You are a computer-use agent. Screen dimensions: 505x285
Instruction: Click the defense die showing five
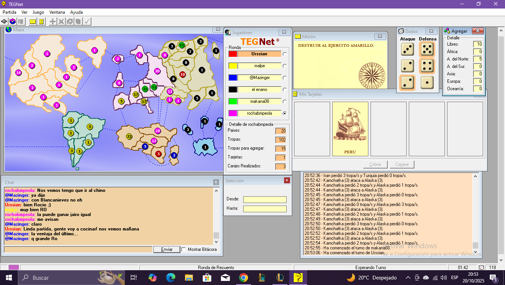click(x=427, y=49)
